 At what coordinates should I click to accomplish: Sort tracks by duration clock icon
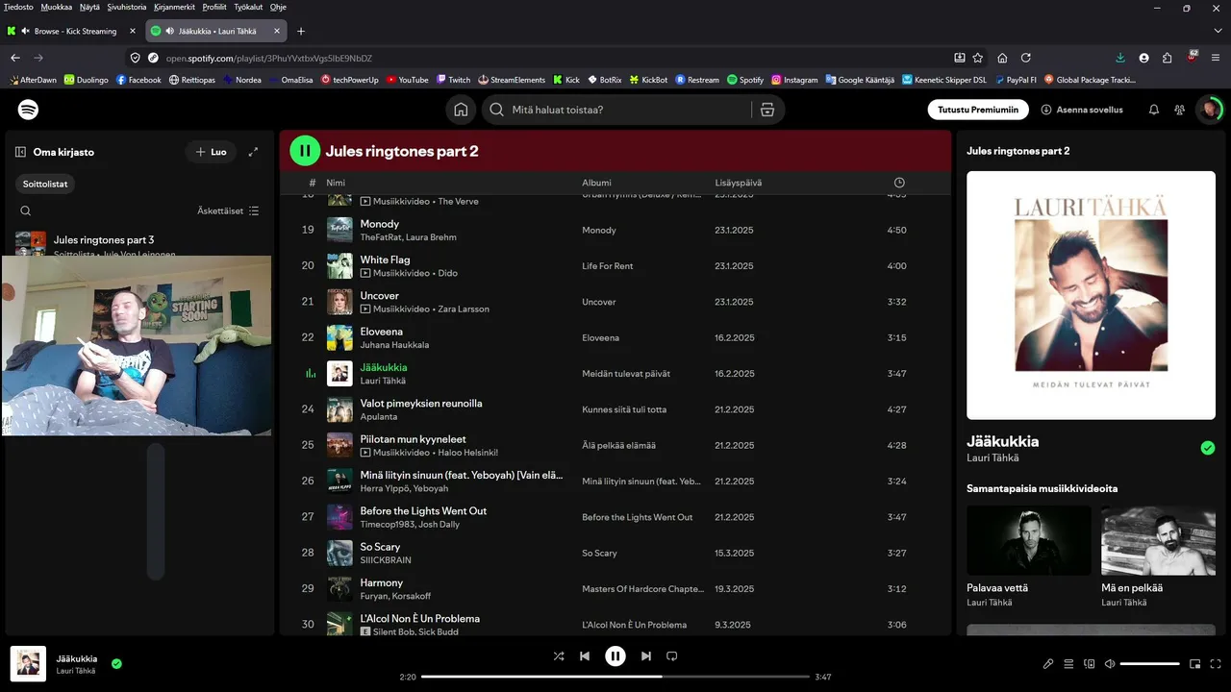[x=899, y=183]
